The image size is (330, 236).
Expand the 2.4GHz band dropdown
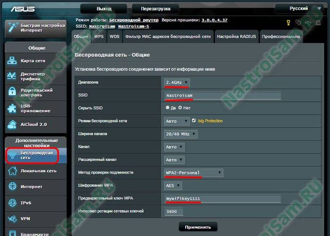pos(177,83)
